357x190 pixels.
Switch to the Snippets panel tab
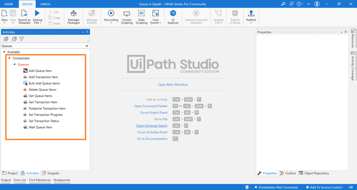pyautogui.click(x=51, y=173)
